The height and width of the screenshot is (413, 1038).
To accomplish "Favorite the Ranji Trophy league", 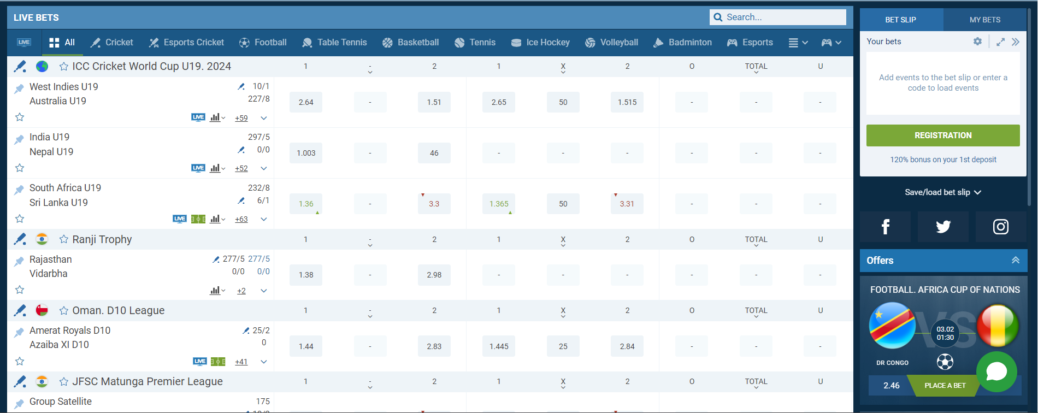I will pos(64,239).
